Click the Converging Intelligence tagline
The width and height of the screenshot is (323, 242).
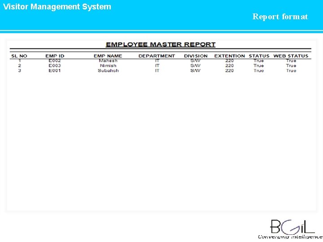pyautogui.click(x=290, y=237)
